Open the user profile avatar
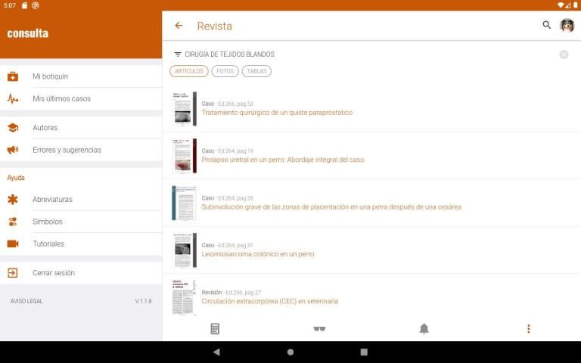Screen dimensions: 581x363 tap(567, 26)
